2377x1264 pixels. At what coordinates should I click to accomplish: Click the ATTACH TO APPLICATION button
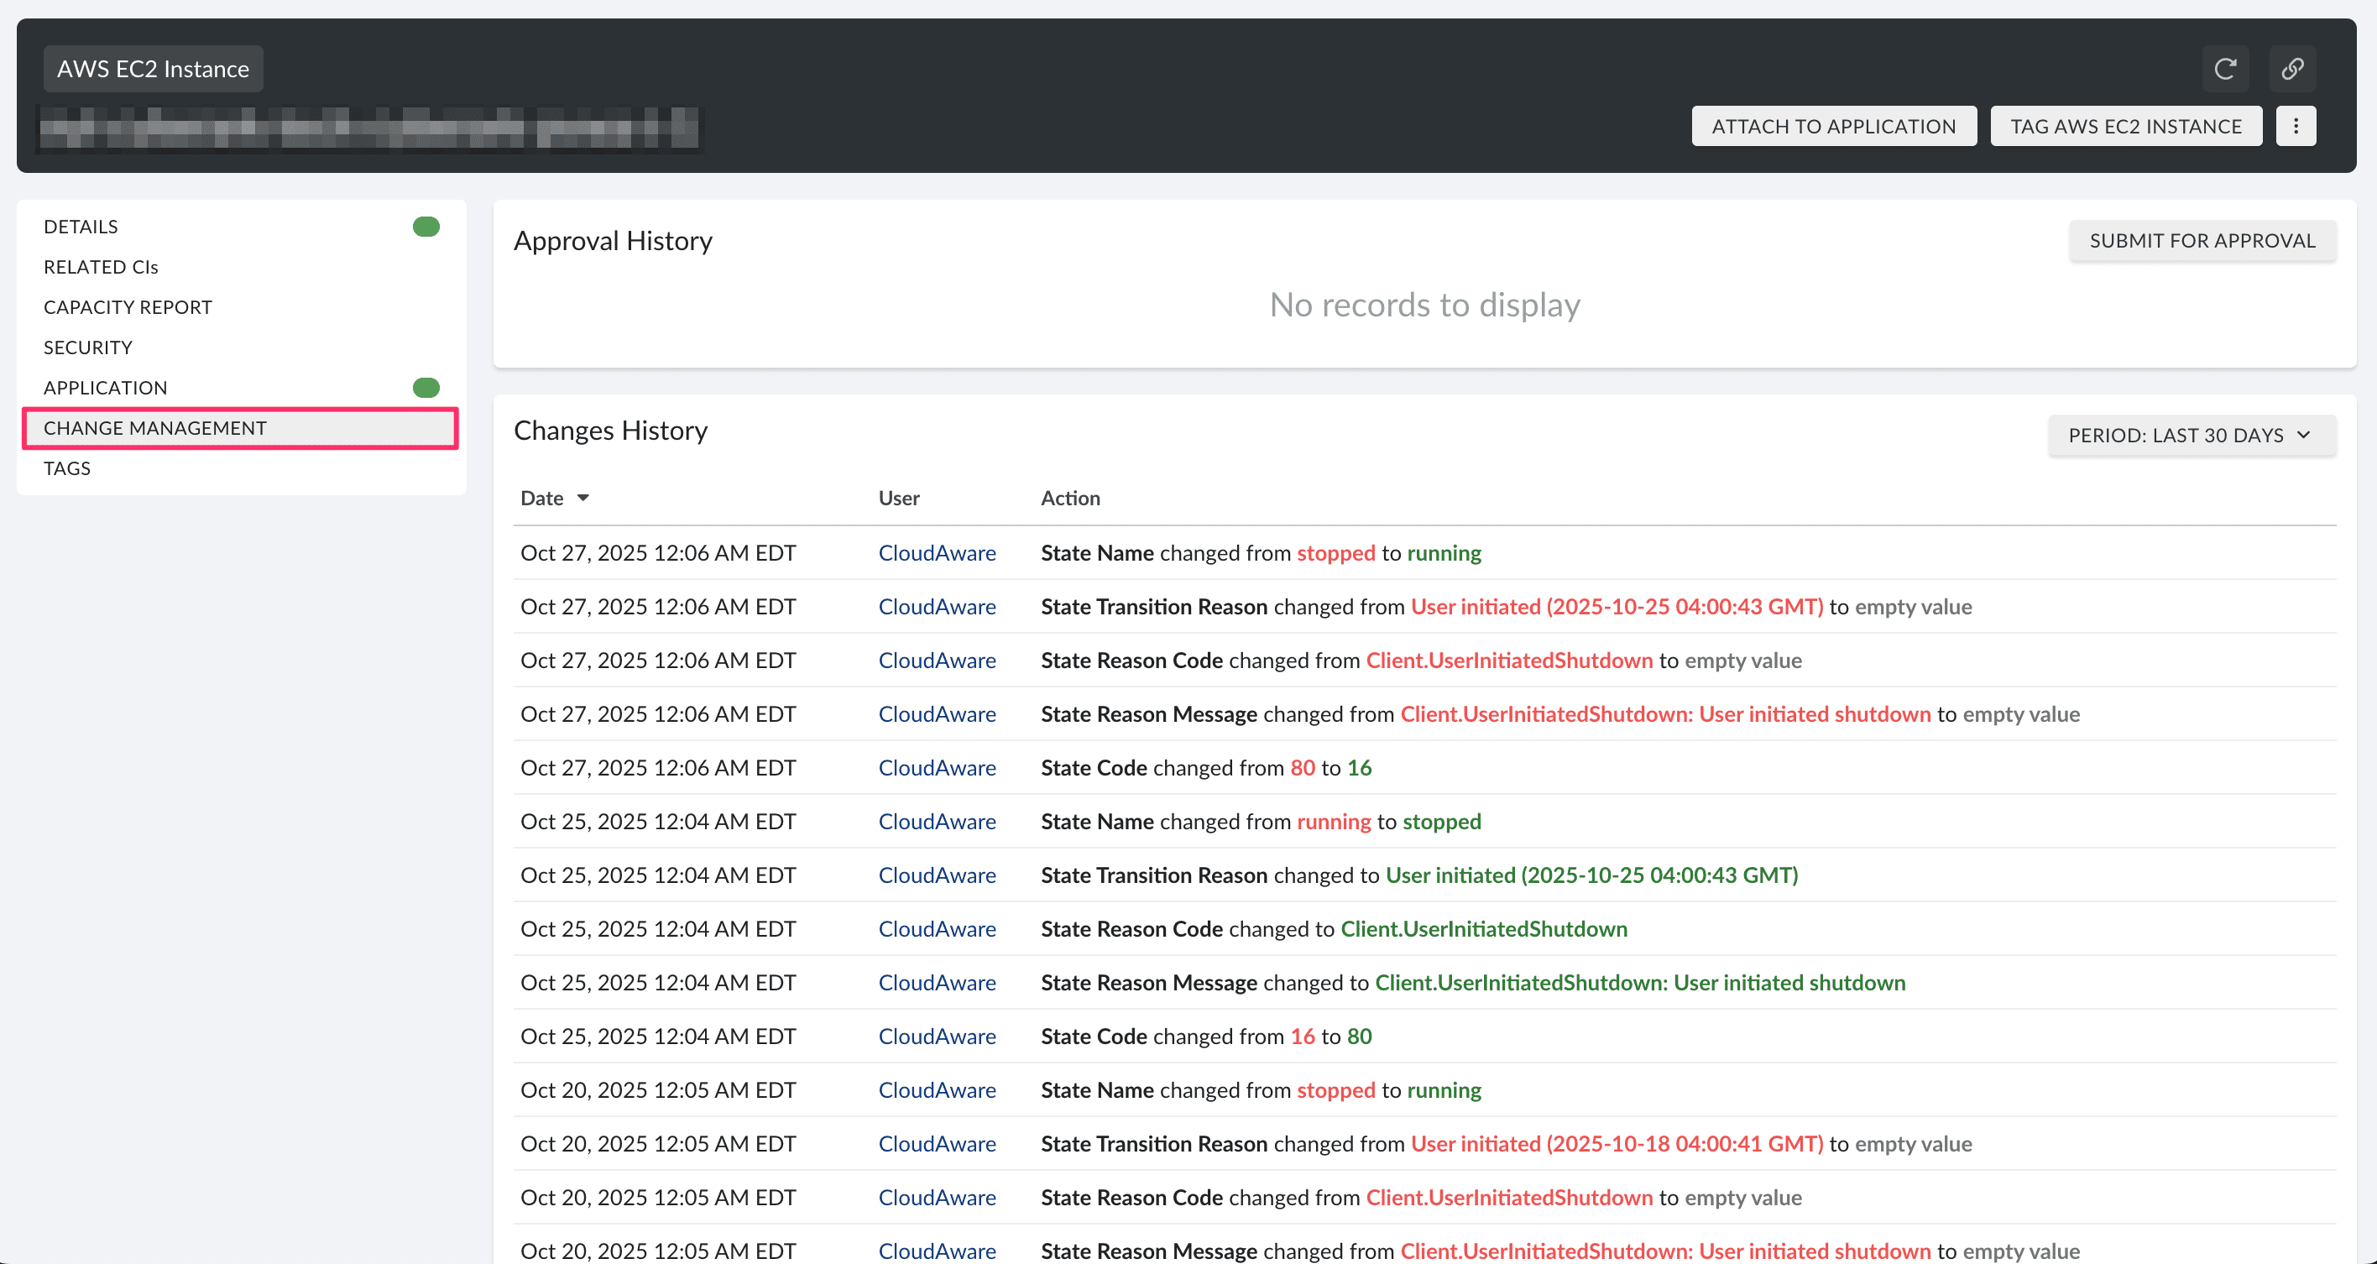pyautogui.click(x=1833, y=127)
